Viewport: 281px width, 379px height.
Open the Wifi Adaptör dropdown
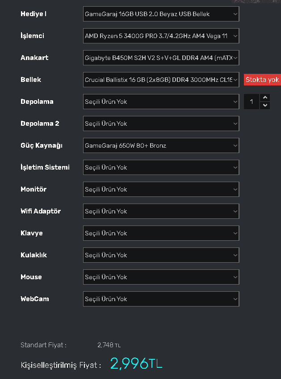161,211
